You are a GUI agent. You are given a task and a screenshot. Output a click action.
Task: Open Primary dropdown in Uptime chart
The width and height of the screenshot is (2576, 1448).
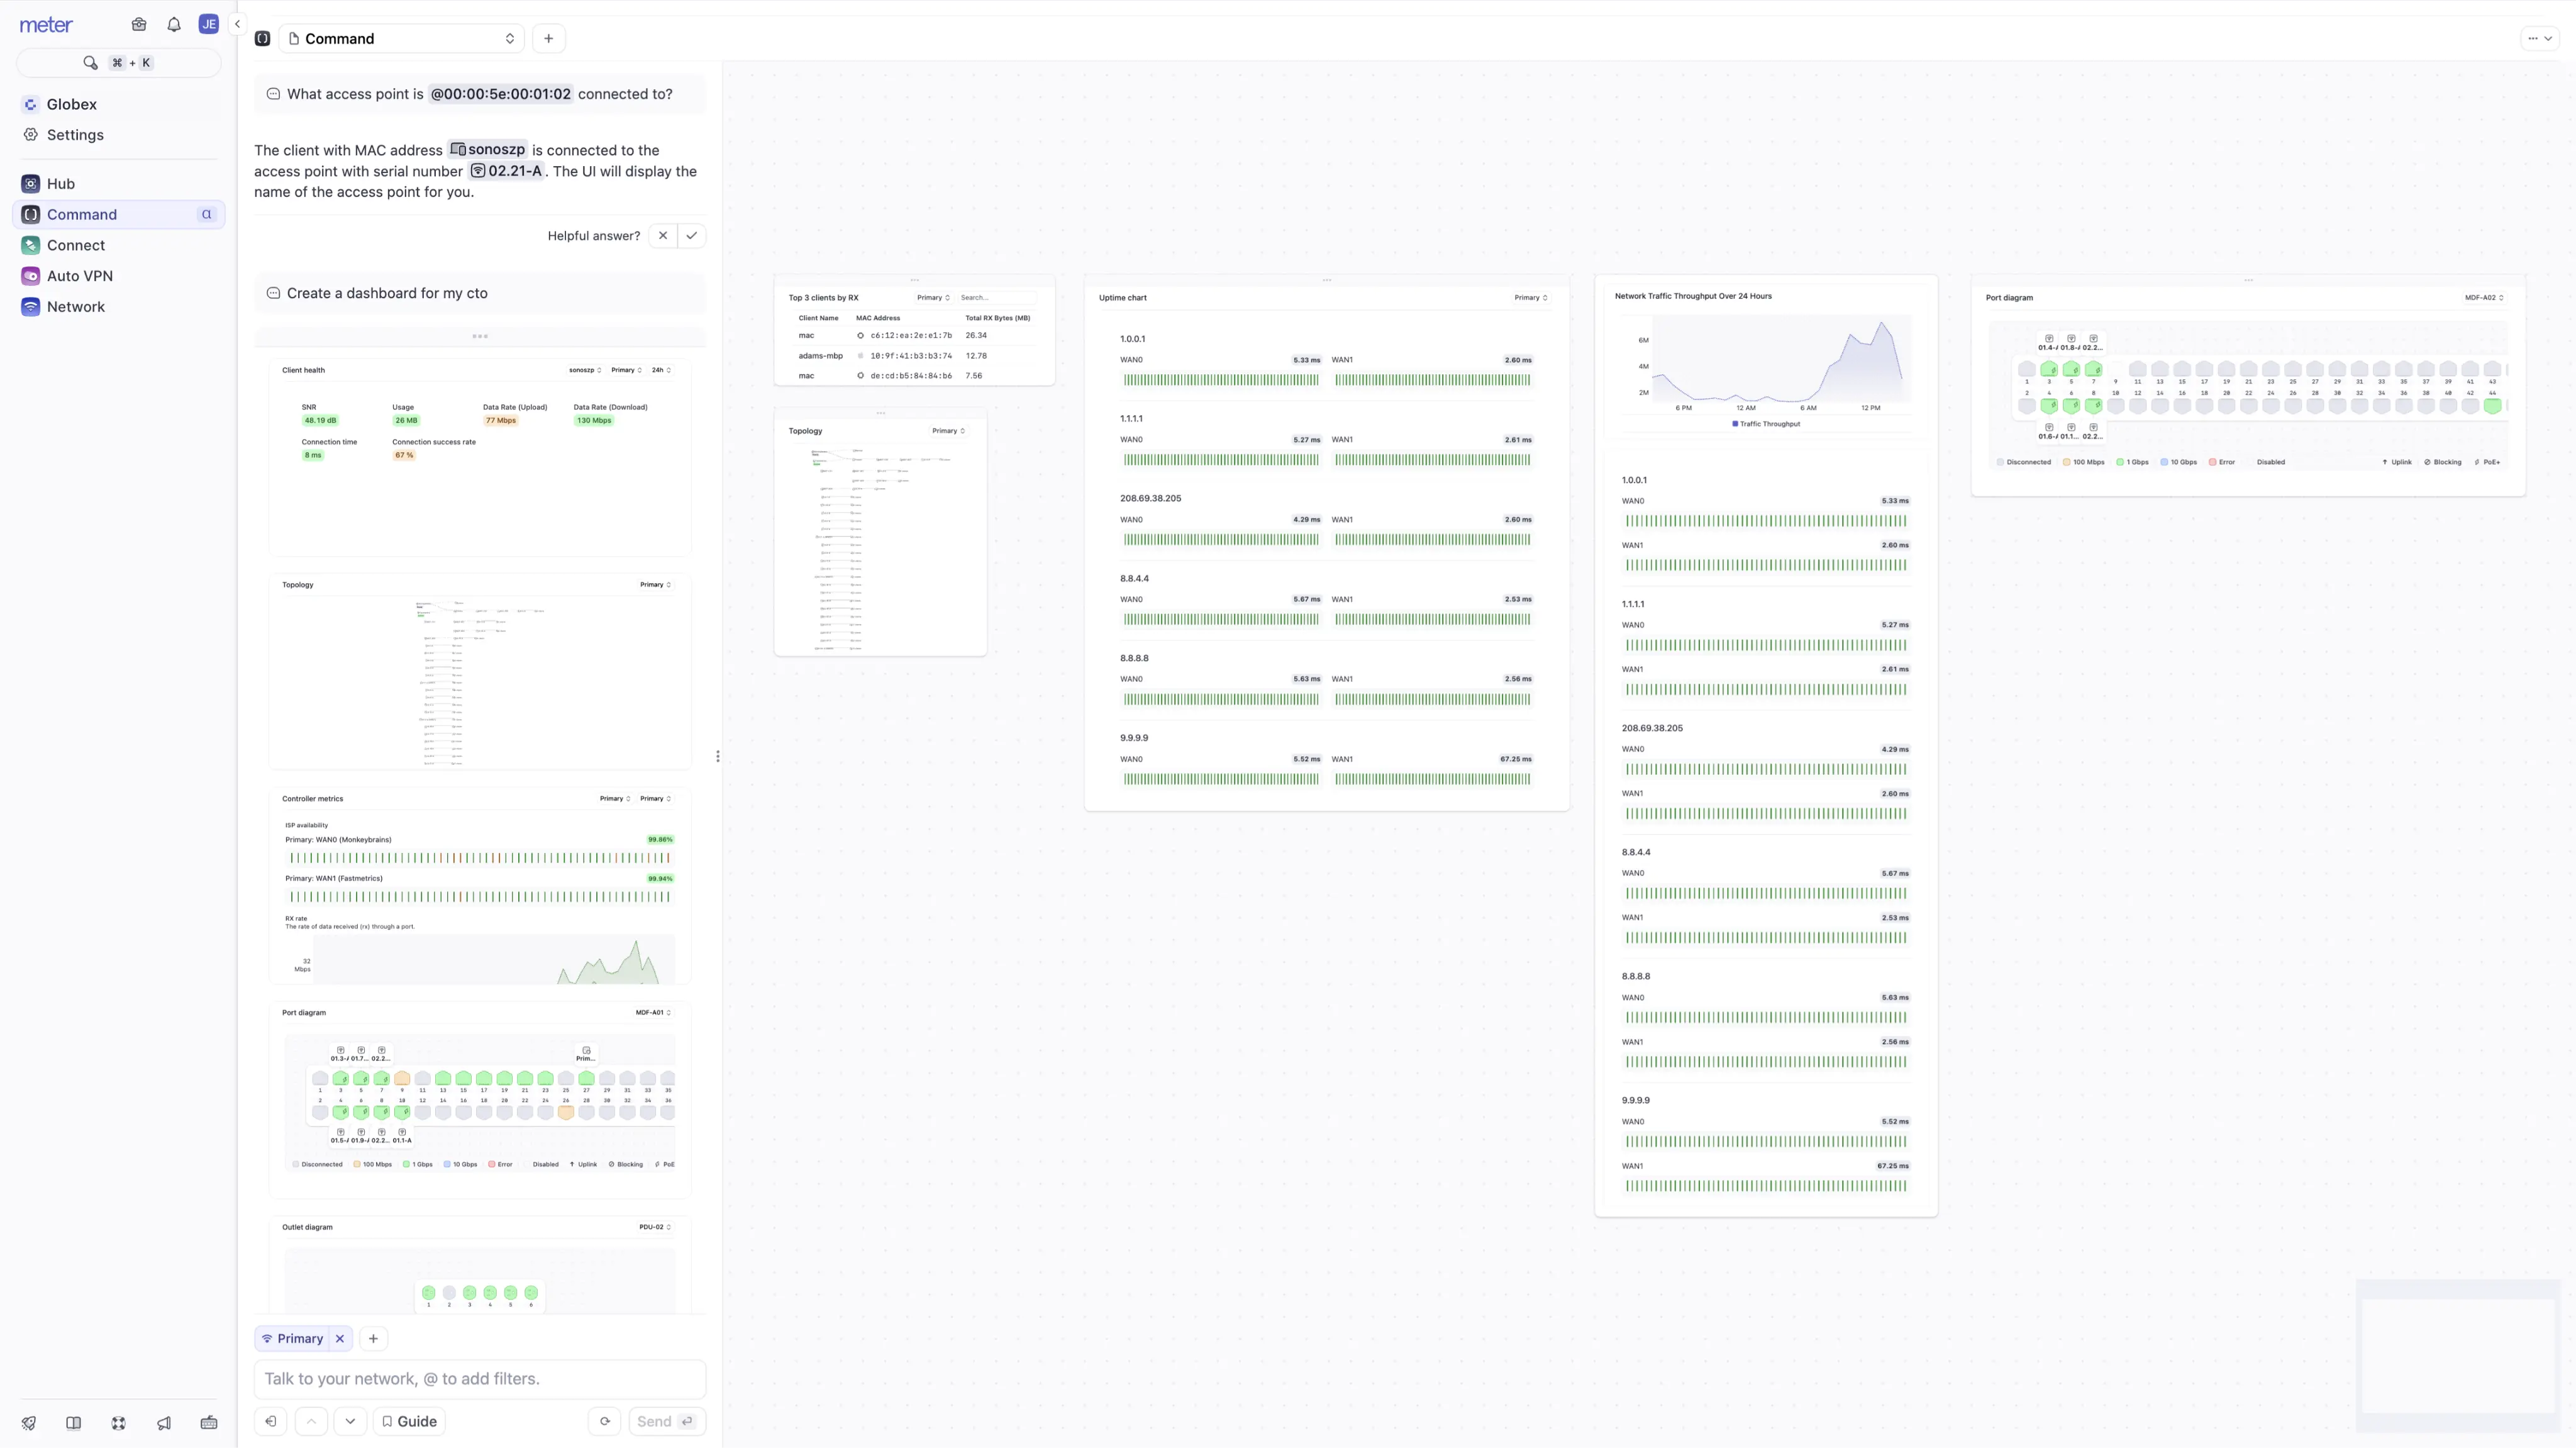click(x=1530, y=298)
